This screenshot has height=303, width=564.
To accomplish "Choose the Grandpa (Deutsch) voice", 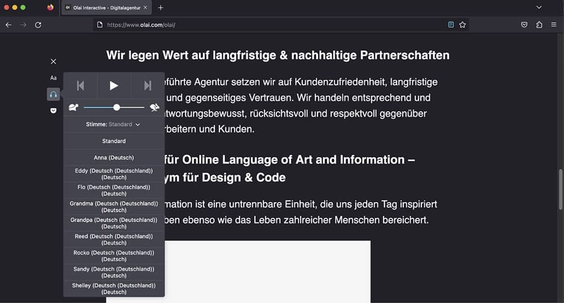I will click(x=114, y=223).
